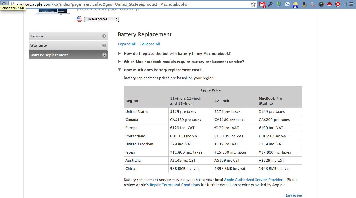
Task: Click the '17-inch' column header
Action: coord(222,101)
